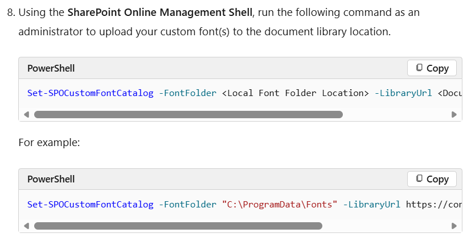Click 'Set-SPOCustomFontCatalog' in example code block
The height and width of the screenshot is (237, 467).
[90, 204]
